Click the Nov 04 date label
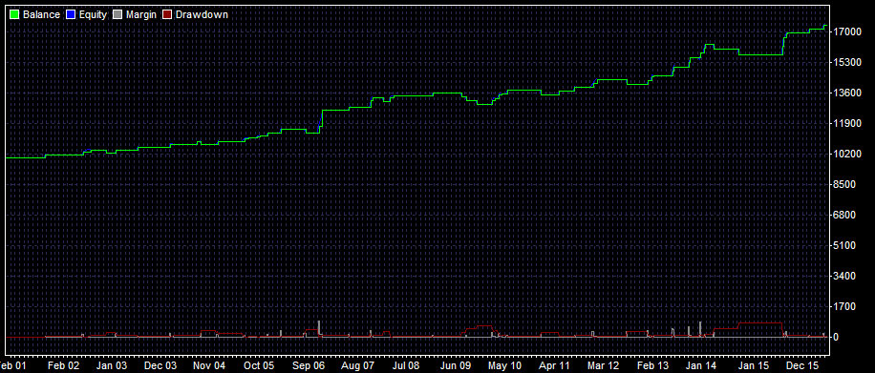Viewport: 875px width, 373px height. 210,365
